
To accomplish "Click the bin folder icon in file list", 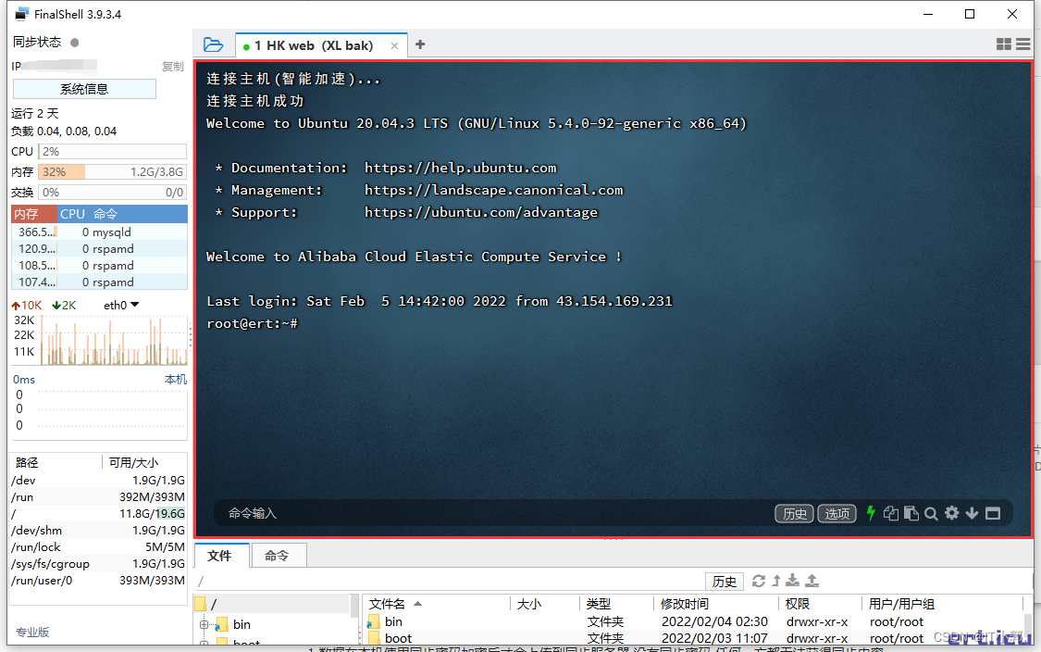I will (x=373, y=622).
